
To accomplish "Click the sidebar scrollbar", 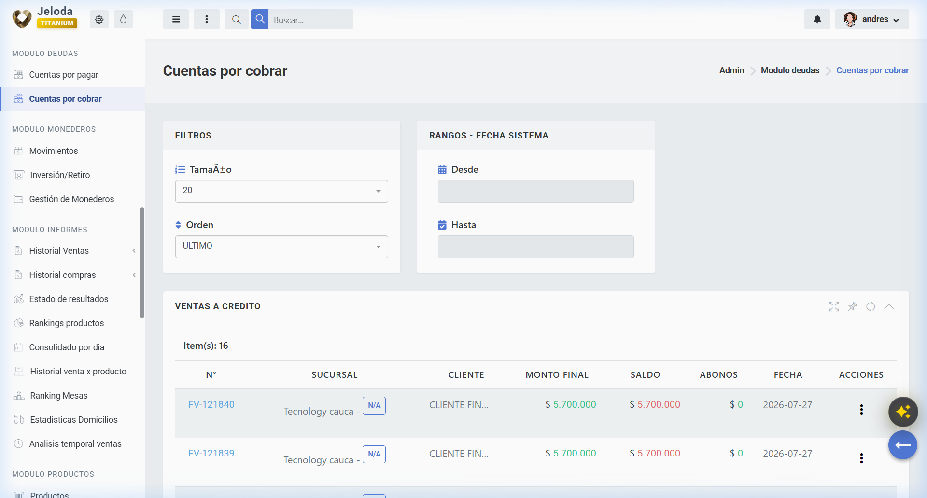I will 142,263.
